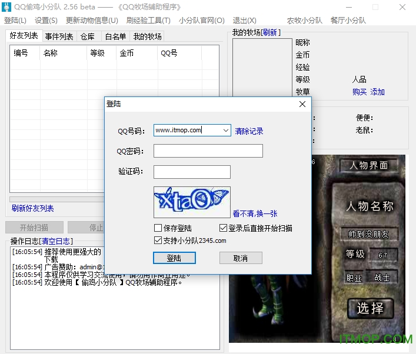Close the 登陆 dialog with its X button
This screenshot has width=416, height=354.
tap(302, 104)
